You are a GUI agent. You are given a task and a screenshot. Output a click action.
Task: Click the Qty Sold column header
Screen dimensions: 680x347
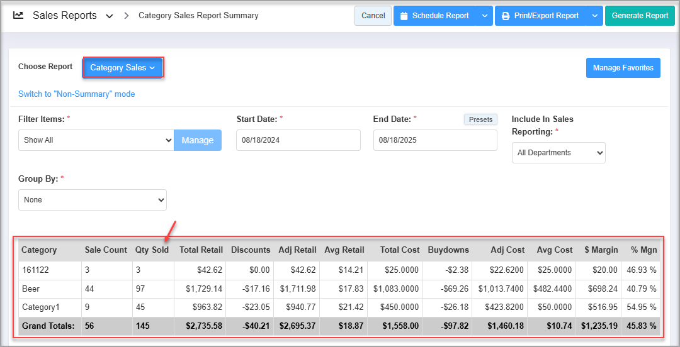point(152,250)
